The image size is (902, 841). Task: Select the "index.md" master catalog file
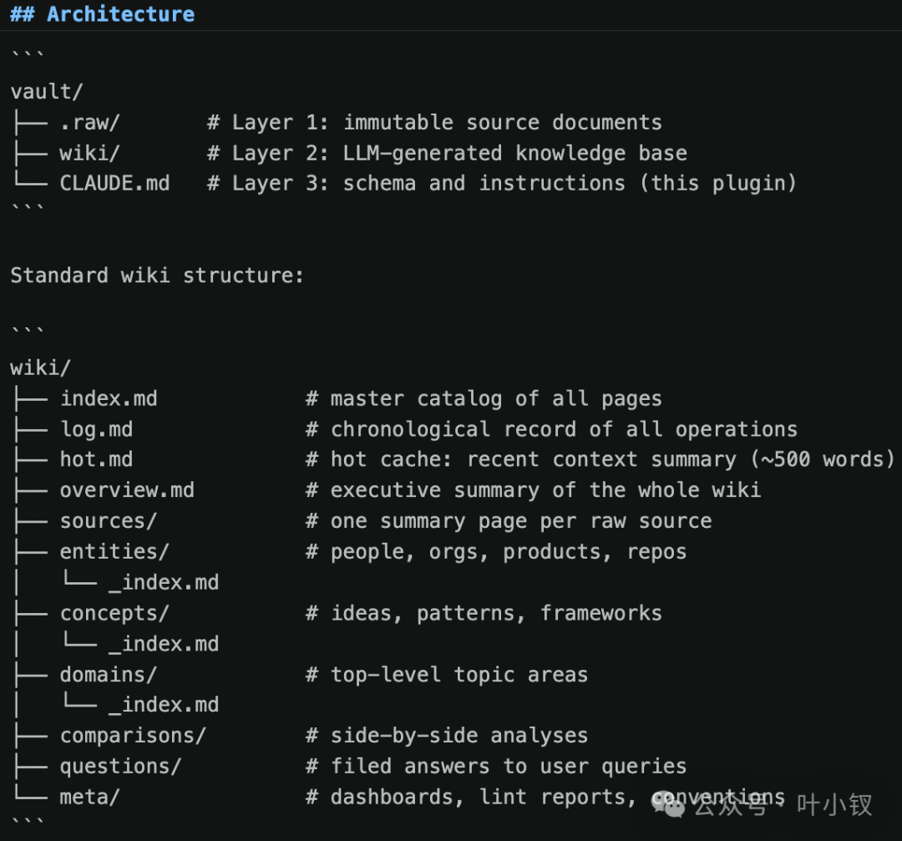109,398
